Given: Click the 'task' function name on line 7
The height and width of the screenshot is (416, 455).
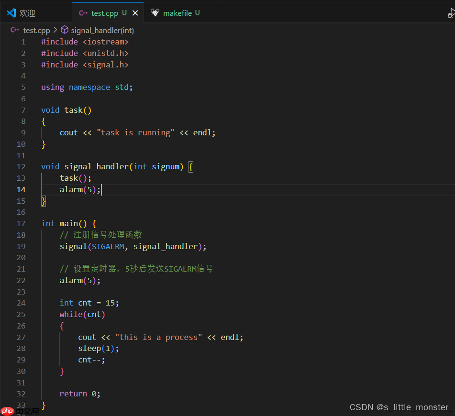Looking at the screenshot, I should (x=73, y=110).
